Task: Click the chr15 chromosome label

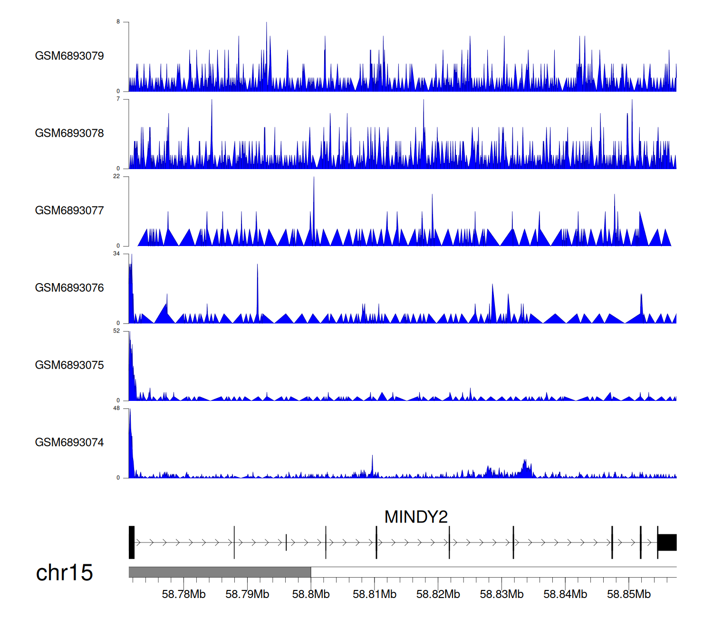Action: [x=64, y=573]
